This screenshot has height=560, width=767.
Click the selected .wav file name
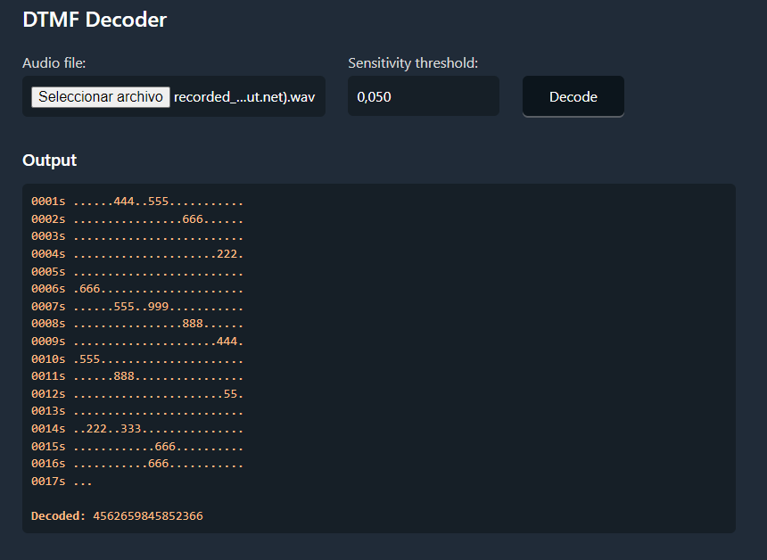(x=244, y=96)
